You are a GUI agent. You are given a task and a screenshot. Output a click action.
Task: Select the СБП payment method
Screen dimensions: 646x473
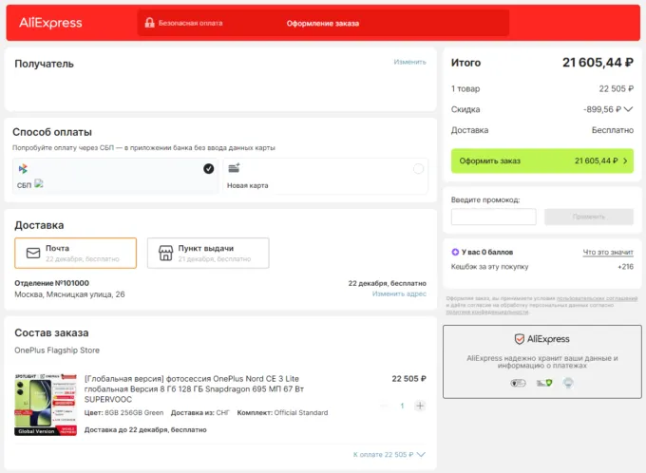[116, 176]
